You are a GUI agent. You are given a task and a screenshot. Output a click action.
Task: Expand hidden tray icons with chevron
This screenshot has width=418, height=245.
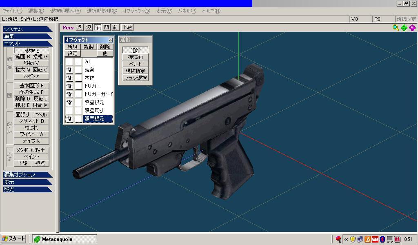pos(346,239)
